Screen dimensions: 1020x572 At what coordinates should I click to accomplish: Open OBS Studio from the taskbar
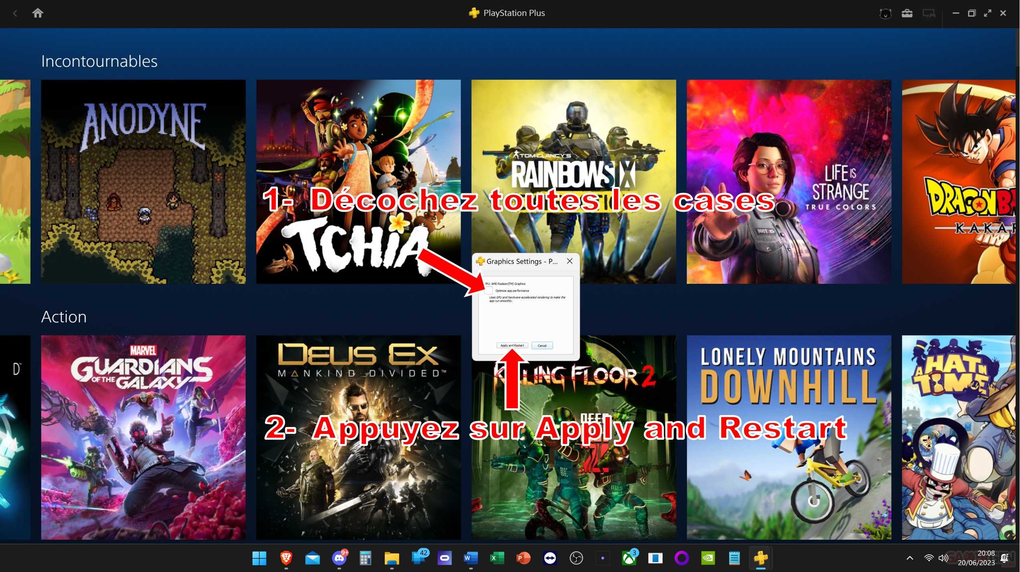(x=576, y=558)
